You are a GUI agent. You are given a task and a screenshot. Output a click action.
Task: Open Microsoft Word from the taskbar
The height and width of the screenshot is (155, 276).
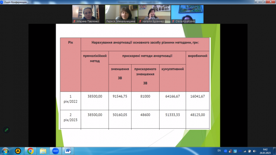click(x=68, y=151)
